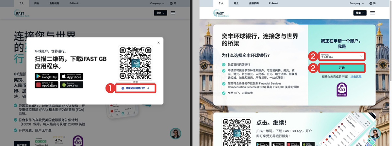Open the 登录 dropdown in the left window
This screenshot has height=146, width=392.
click(160, 13)
